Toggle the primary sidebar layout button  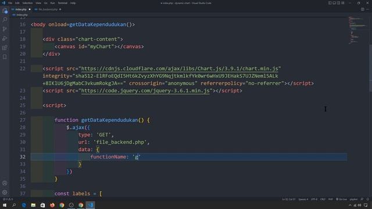(330, 3)
